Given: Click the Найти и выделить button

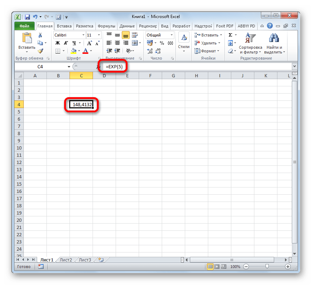Looking at the screenshot, I should point(275,43).
